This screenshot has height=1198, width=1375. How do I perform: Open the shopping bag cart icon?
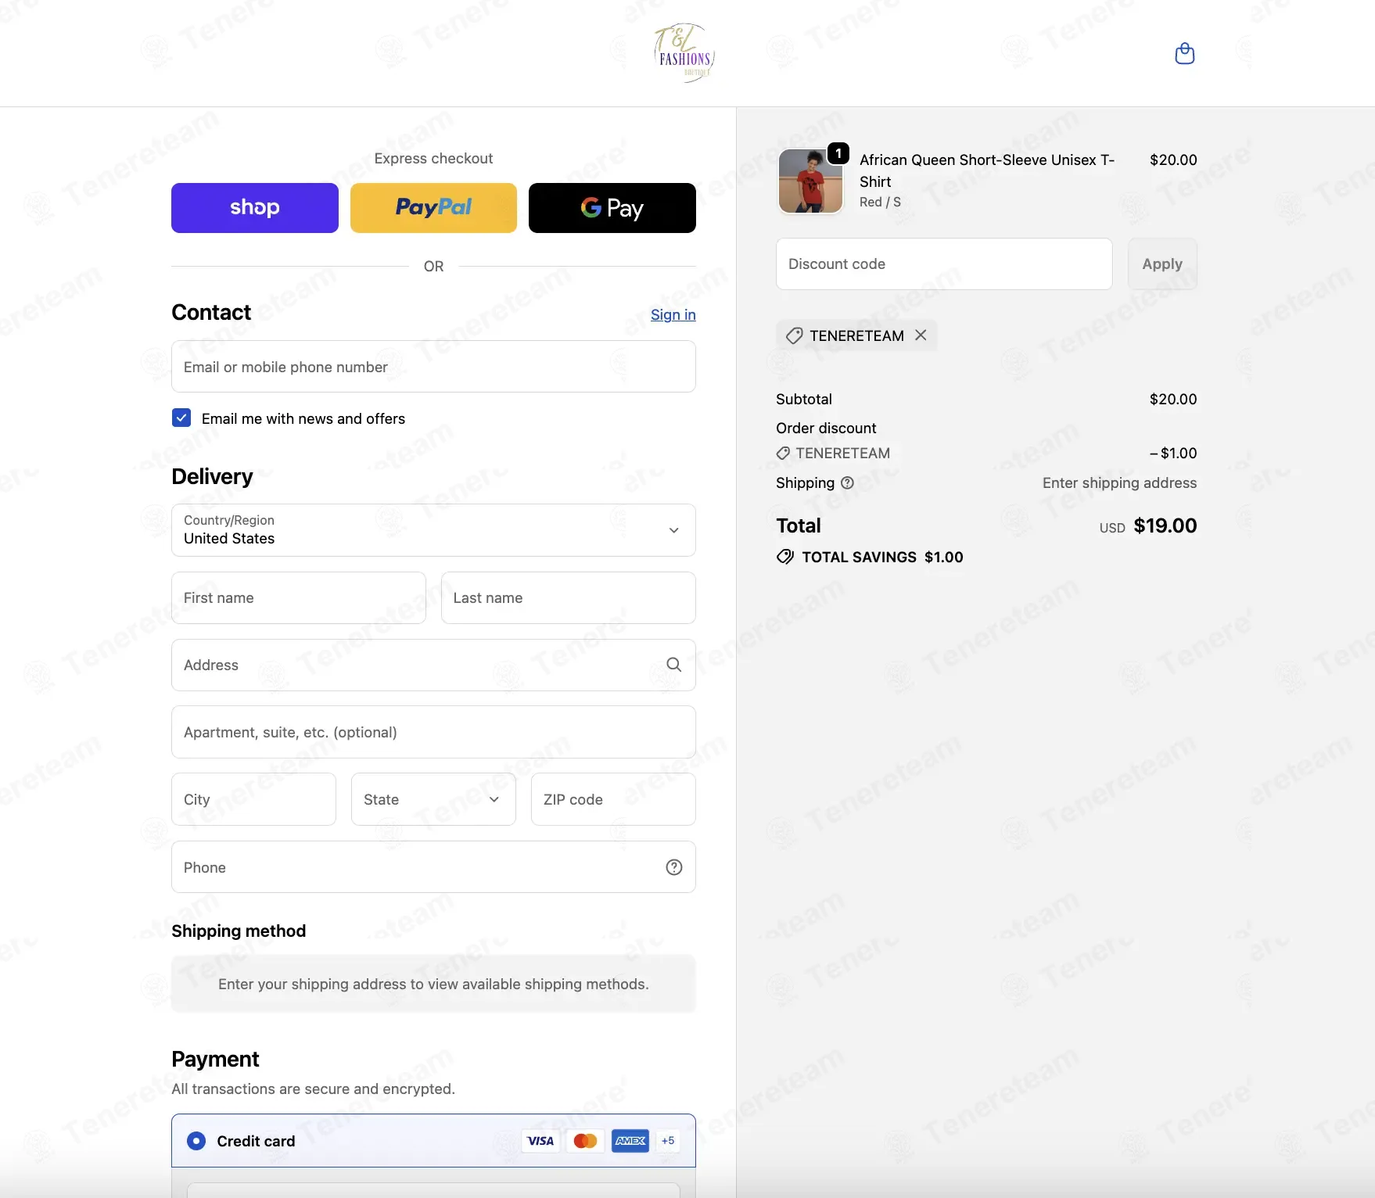tap(1185, 53)
